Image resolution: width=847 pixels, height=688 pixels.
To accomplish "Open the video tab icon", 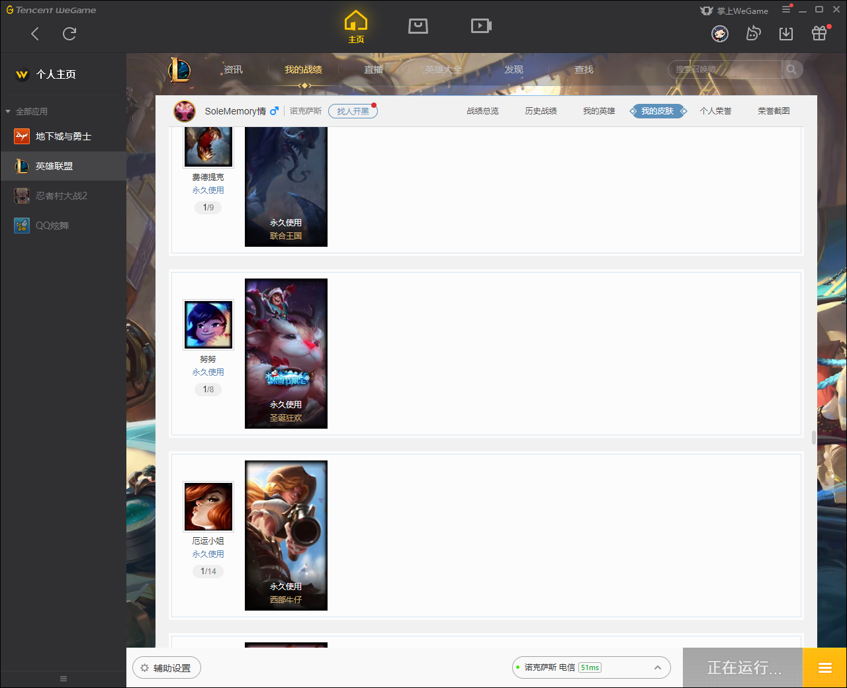I will click(481, 26).
